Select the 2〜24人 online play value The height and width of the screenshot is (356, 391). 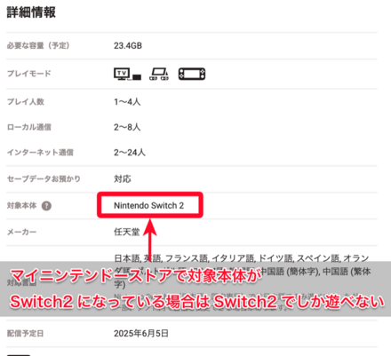pyautogui.click(x=130, y=153)
